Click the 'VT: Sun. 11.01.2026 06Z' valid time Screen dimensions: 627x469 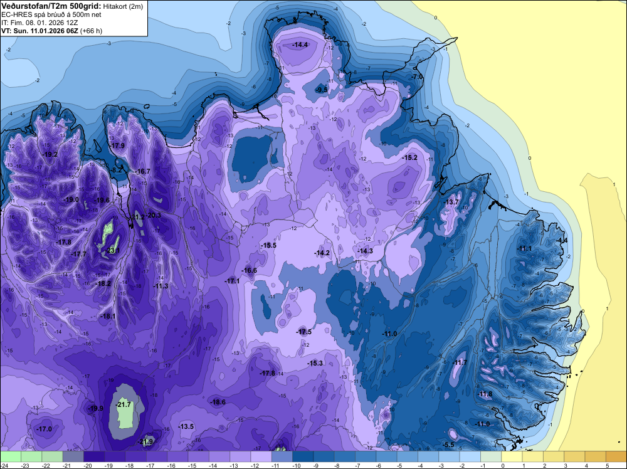coord(40,31)
